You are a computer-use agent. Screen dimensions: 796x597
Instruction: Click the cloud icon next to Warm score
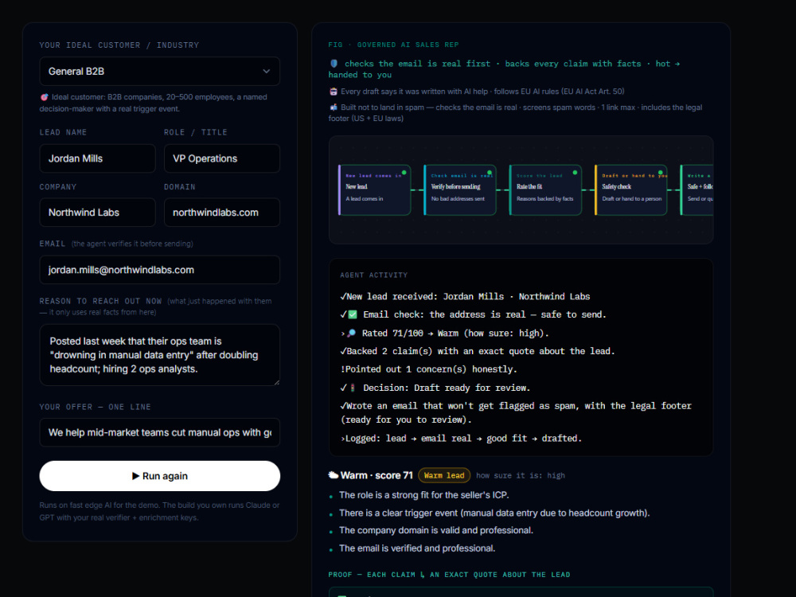pyautogui.click(x=333, y=476)
